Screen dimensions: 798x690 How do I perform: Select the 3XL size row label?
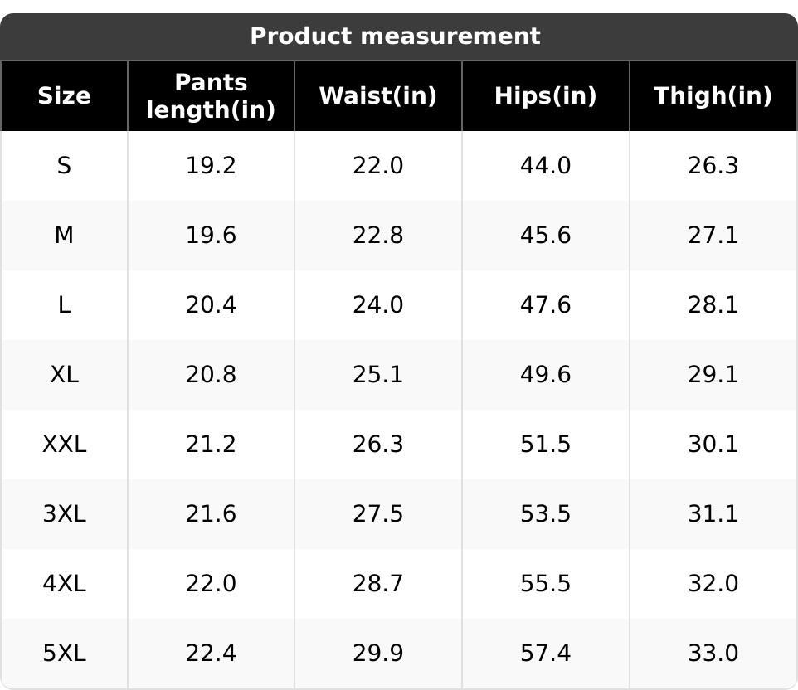64,514
